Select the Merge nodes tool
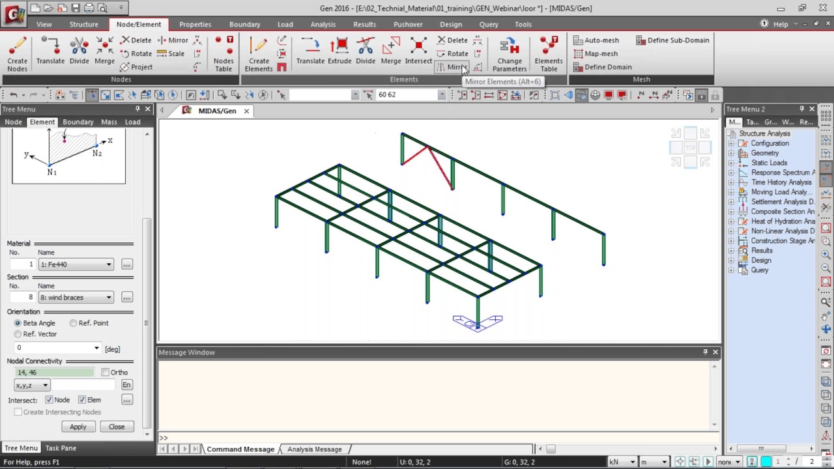 pos(104,51)
